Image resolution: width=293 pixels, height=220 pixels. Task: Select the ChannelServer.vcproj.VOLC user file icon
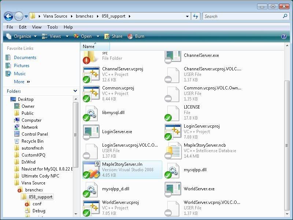pos(172,75)
